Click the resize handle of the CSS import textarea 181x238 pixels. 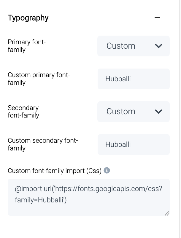[x=167, y=213]
